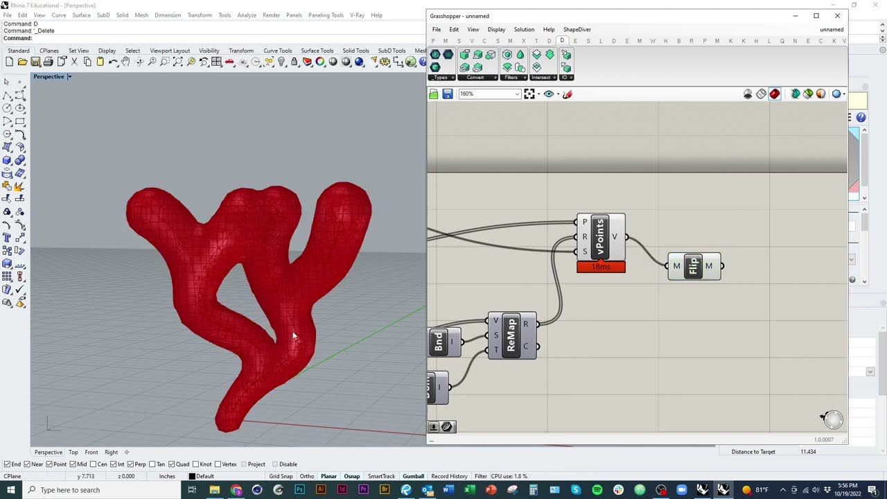This screenshot has height=499, width=887.
Task: Open the Perspective viewport dropdown arrow
Action: pos(69,77)
